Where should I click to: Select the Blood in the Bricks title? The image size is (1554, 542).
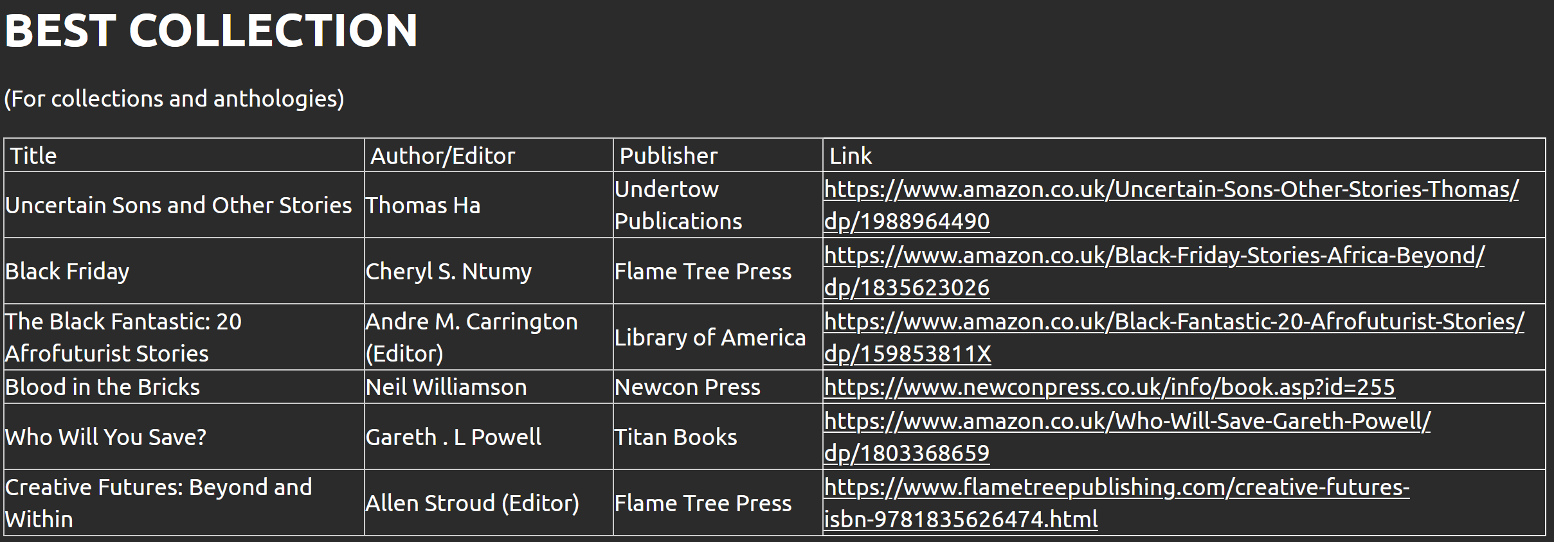click(103, 387)
